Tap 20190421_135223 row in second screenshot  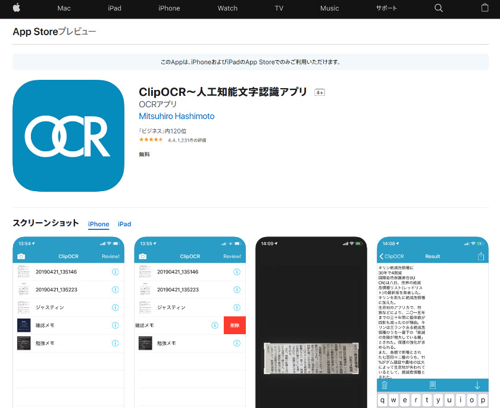click(190, 289)
